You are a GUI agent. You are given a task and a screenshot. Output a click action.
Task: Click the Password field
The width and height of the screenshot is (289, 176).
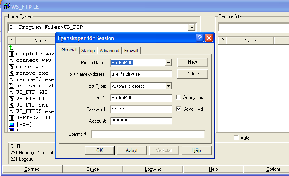point(141,109)
